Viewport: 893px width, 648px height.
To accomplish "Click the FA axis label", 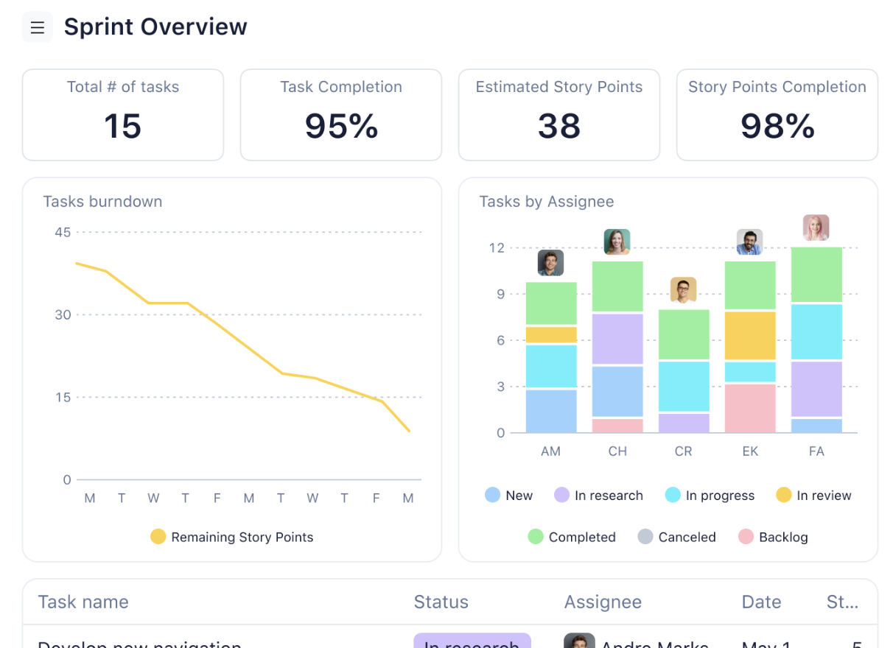I will 816,451.
